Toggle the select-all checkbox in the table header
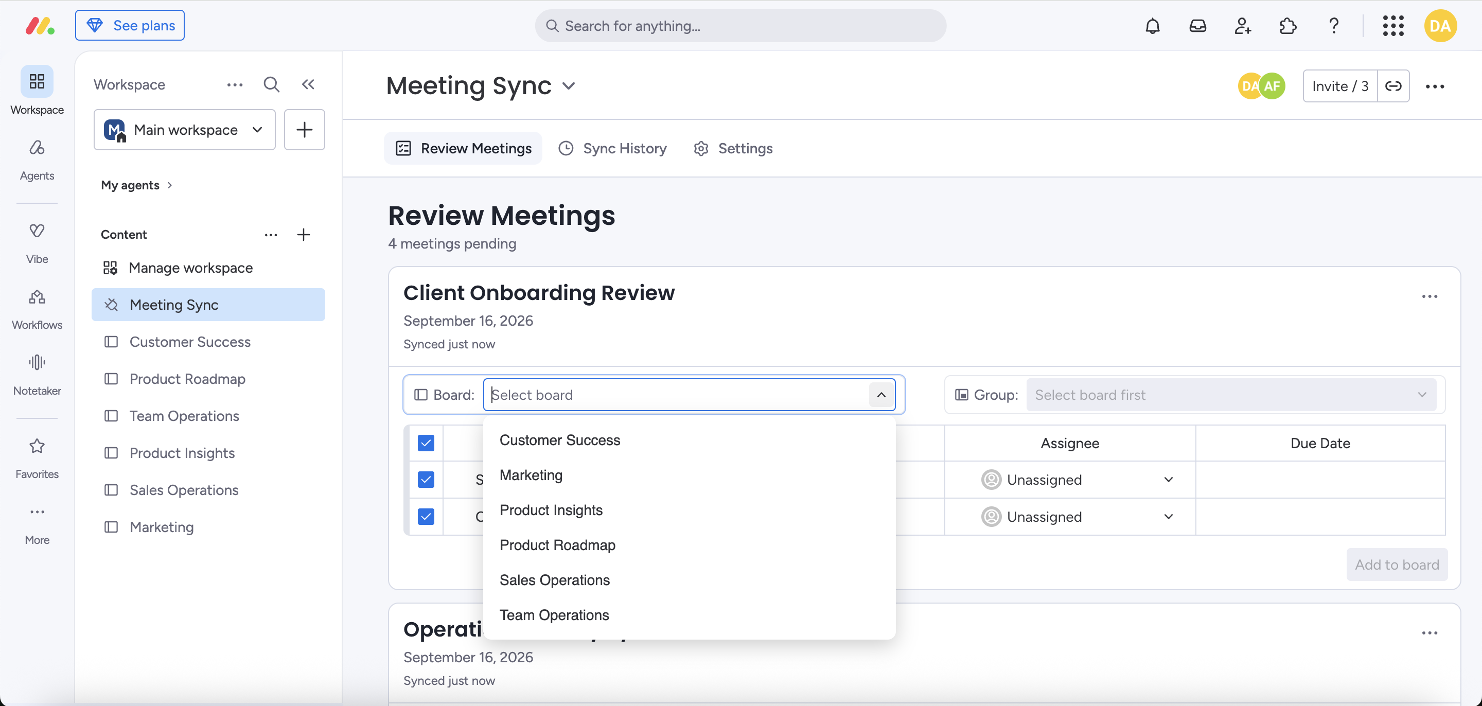Image resolution: width=1482 pixels, height=706 pixels. [x=426, y=443]
